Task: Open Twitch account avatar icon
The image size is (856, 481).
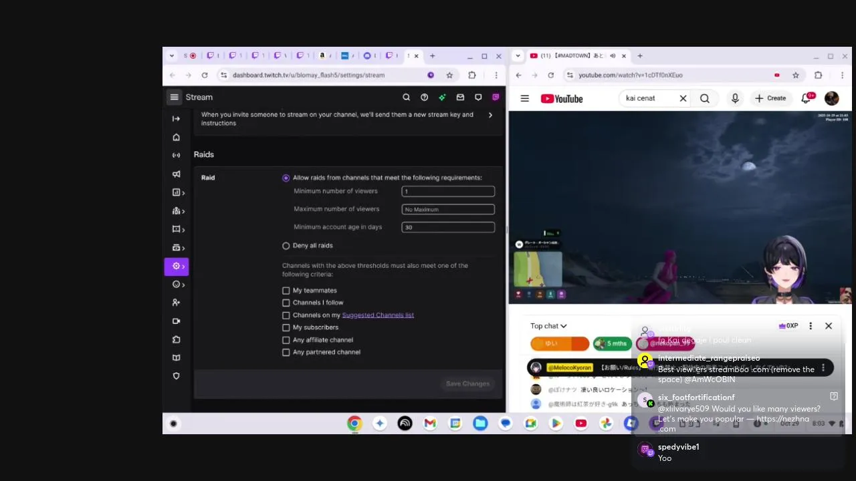Action: coord(496,97)
